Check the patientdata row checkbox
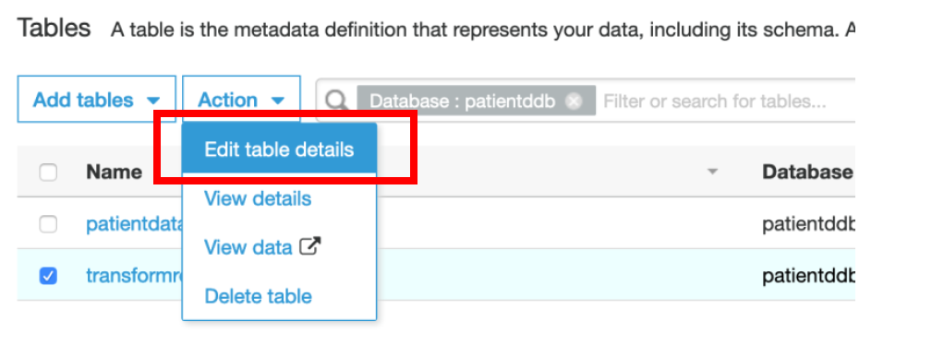The image size is (944, 345). (x=48, y=224)
